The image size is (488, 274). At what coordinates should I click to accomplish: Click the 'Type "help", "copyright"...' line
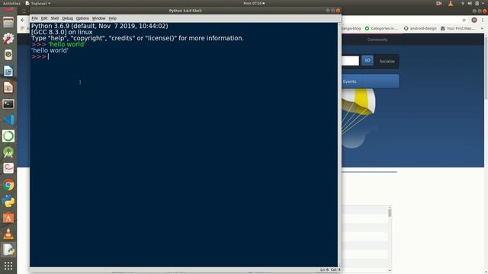[x=137, y=38]
